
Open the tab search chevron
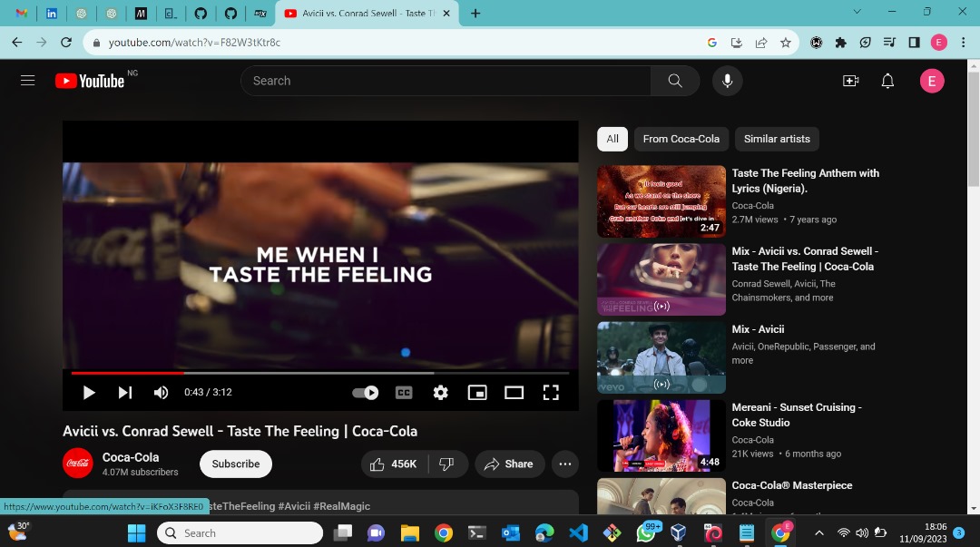(857, 11)
